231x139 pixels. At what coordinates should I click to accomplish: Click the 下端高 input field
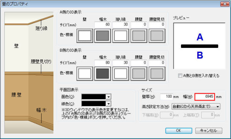(166, 115)
